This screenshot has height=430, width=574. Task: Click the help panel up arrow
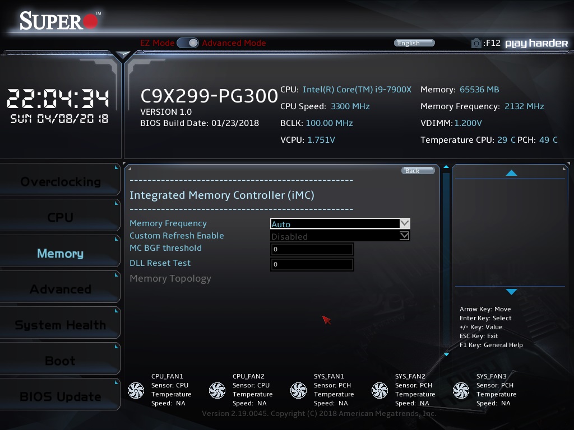[x=511, y=174]
